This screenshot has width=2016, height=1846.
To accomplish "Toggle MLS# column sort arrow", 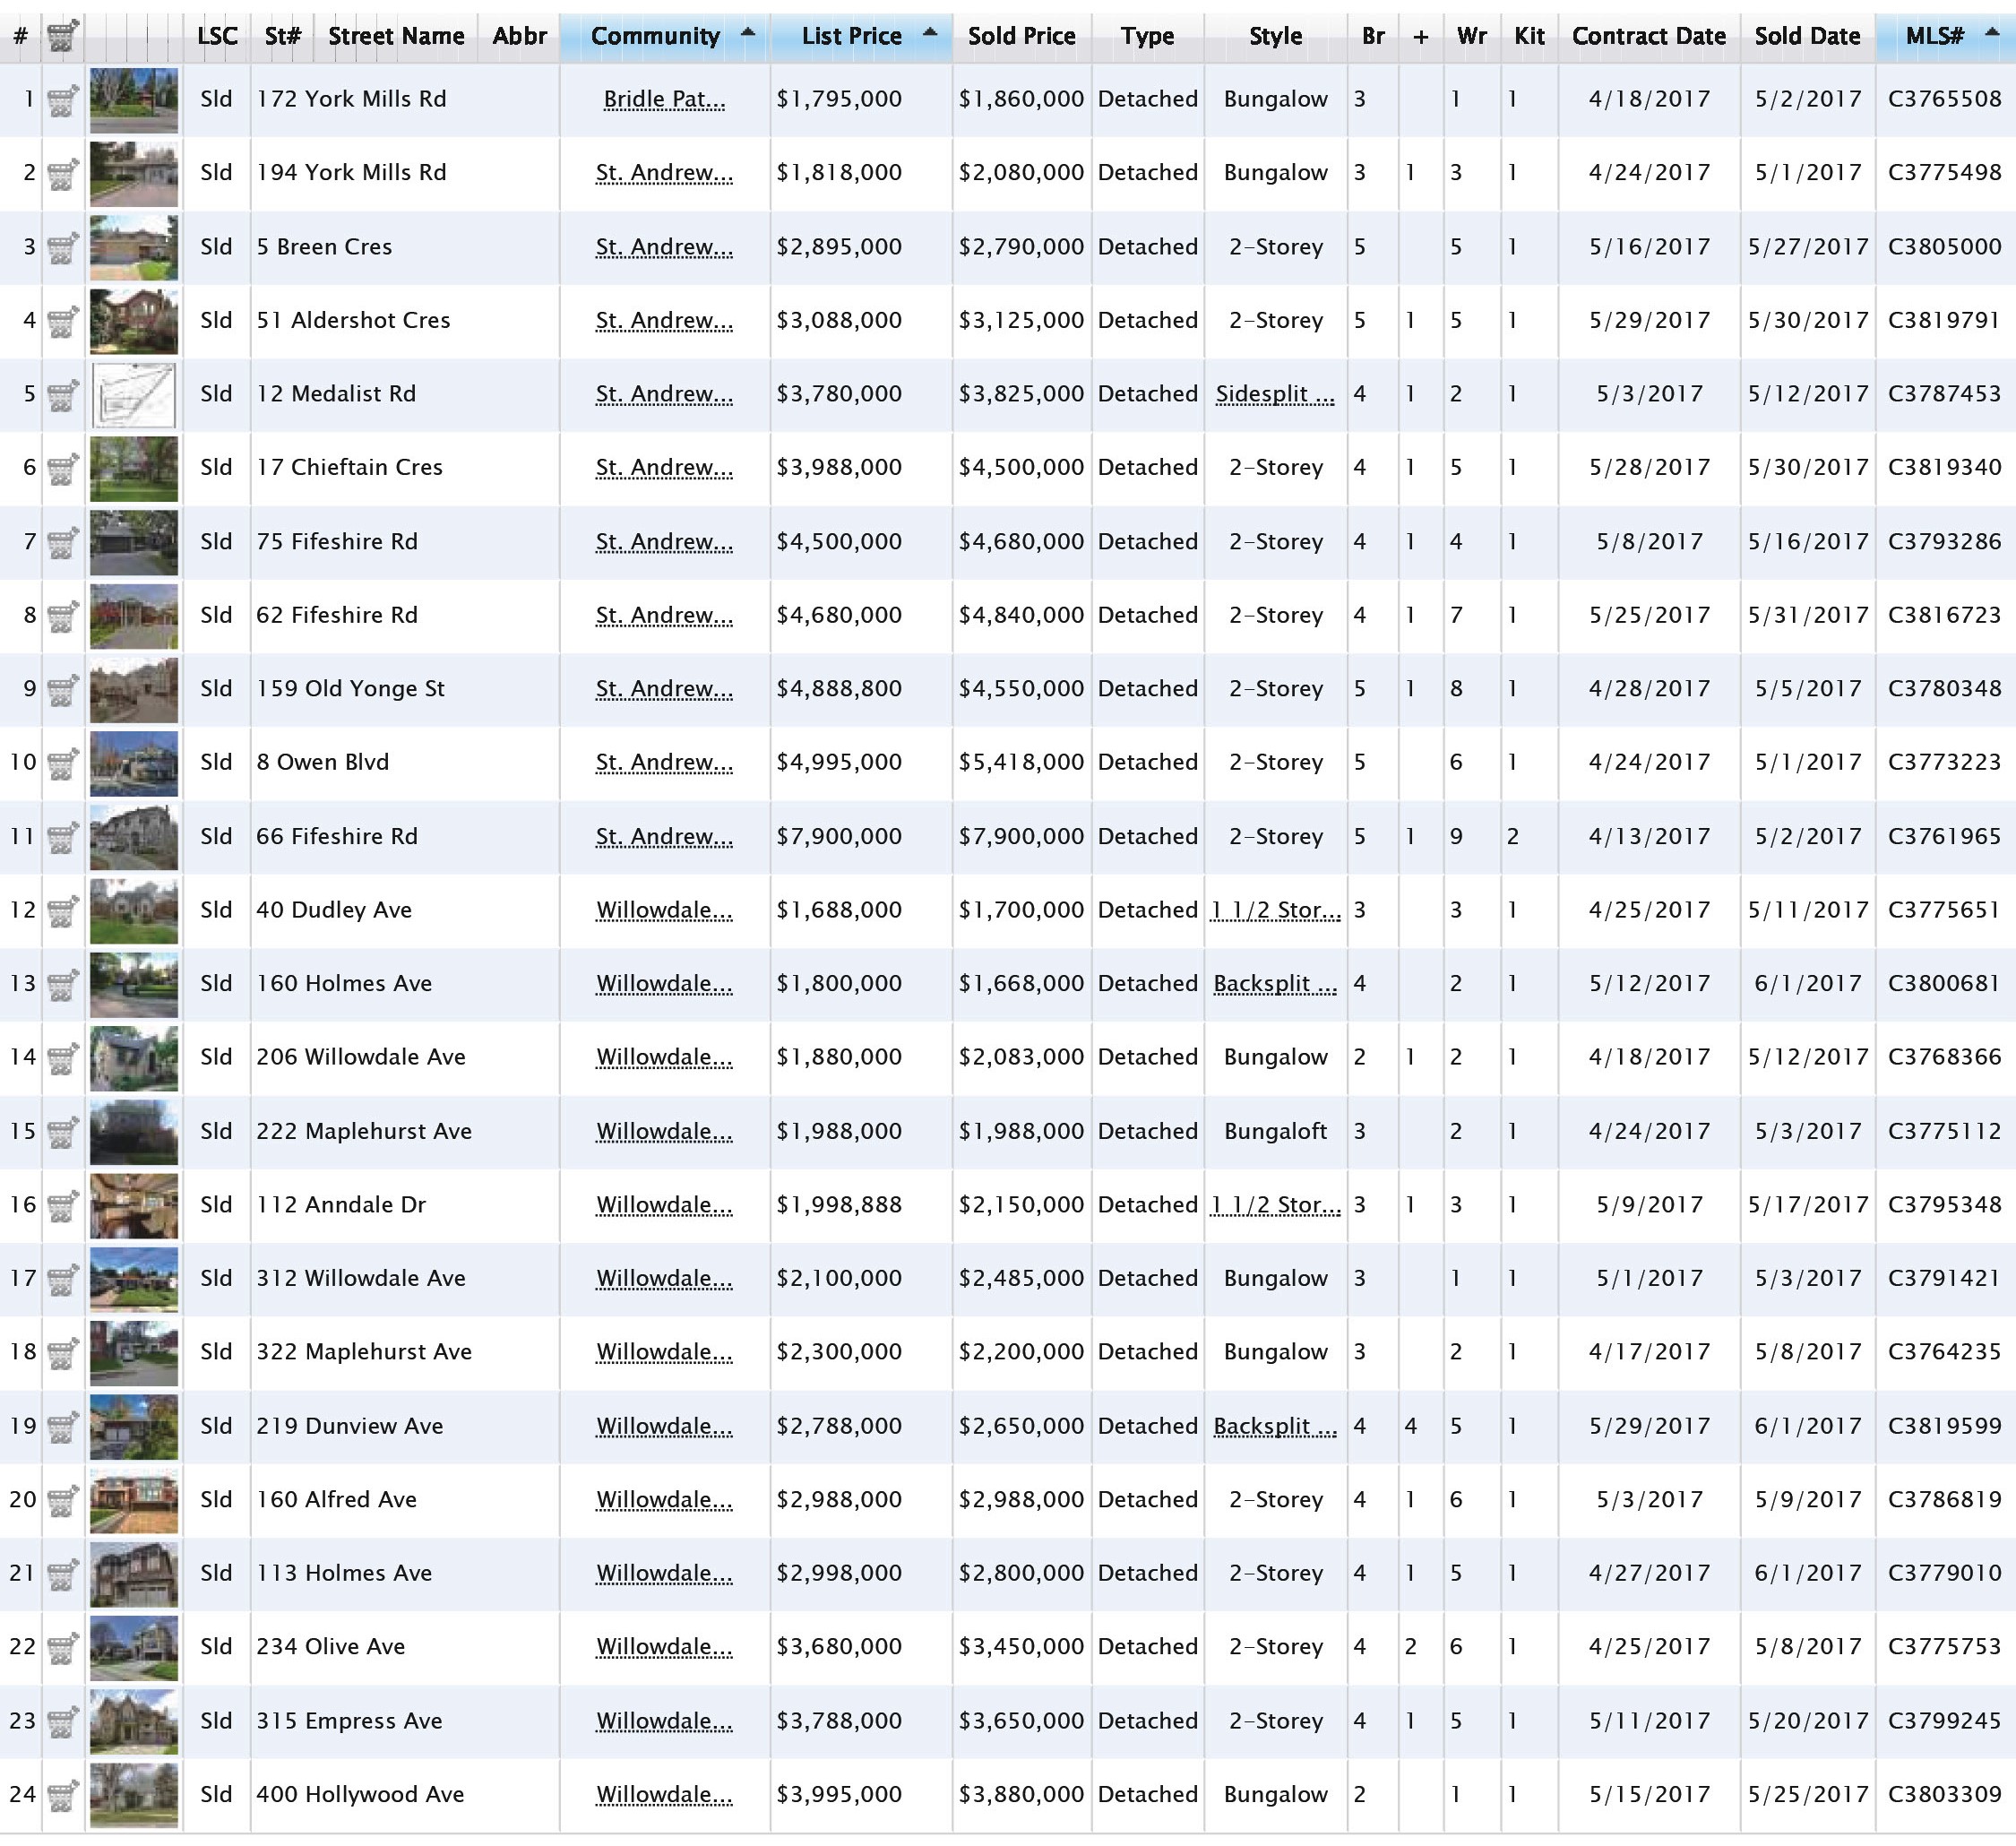I will (x=1991, y=33).
